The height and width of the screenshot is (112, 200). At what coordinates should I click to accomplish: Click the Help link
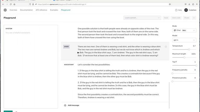point(180,10)
